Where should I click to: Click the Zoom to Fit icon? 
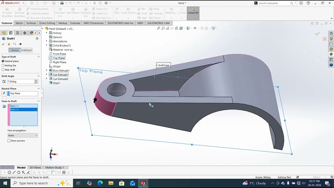(x=158, y=28)
